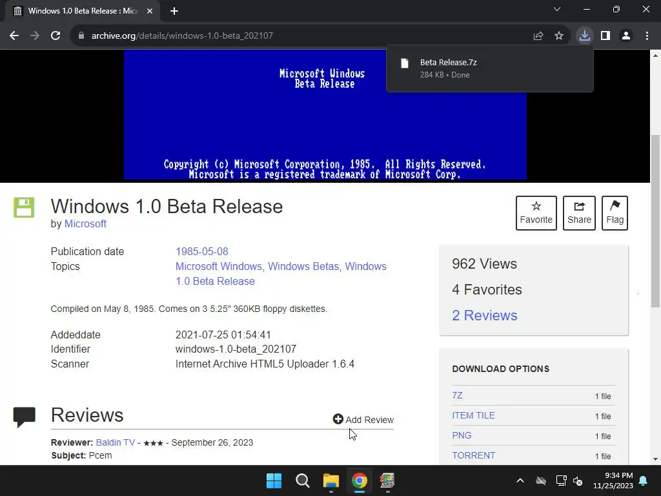The height and width of the screenshot is (496, 661).
Task: Click the Beta Release.7z file icon
Action: click(405, 63)
